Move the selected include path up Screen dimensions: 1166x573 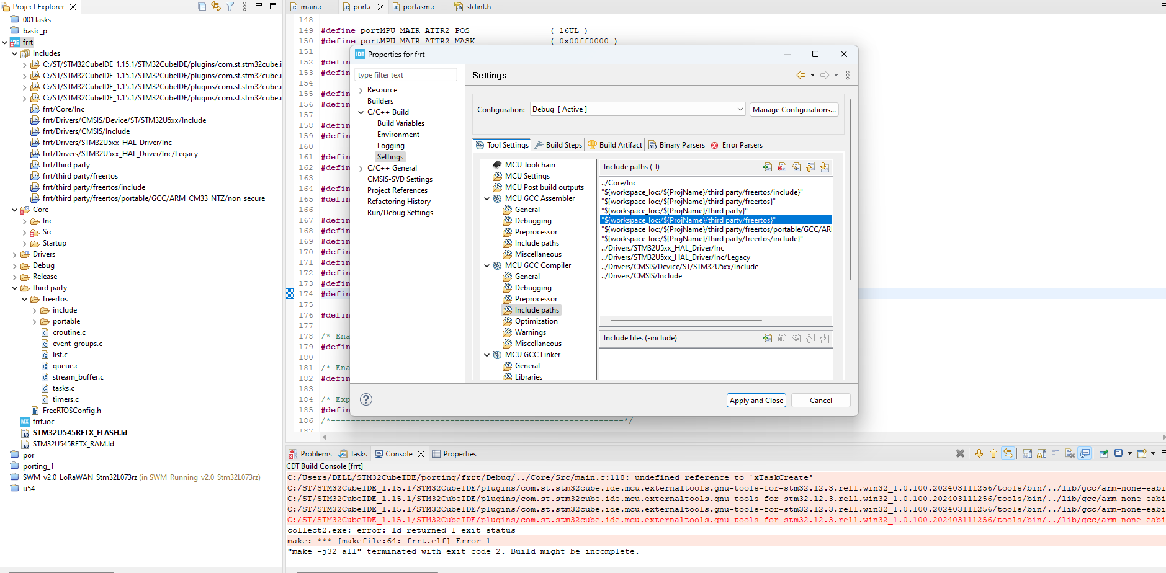(x=810, y=167)
